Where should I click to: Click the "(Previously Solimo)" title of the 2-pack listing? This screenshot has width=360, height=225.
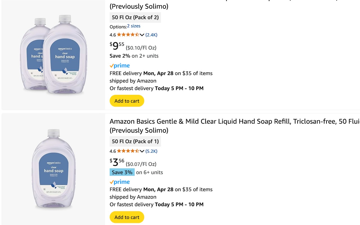tap(139, 6)
